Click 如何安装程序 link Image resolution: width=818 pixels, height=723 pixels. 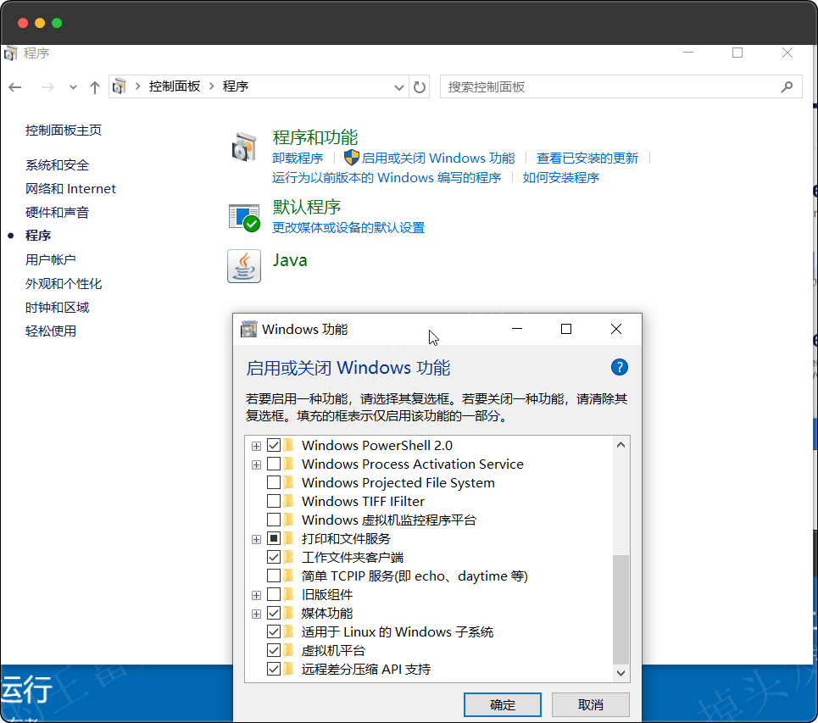tap(561, 178)
